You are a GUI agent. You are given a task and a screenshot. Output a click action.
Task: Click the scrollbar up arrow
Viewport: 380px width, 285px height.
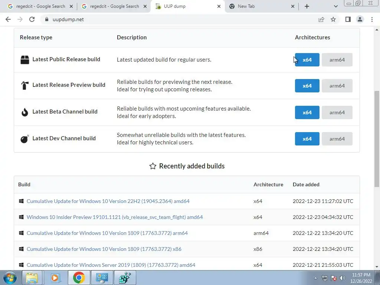(377, 30)
